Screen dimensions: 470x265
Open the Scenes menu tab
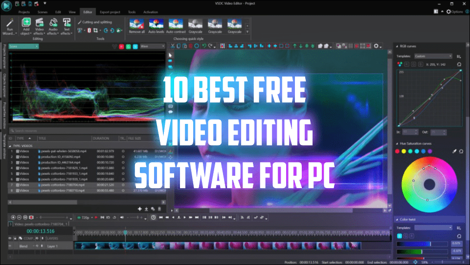(x=43, y=12)
